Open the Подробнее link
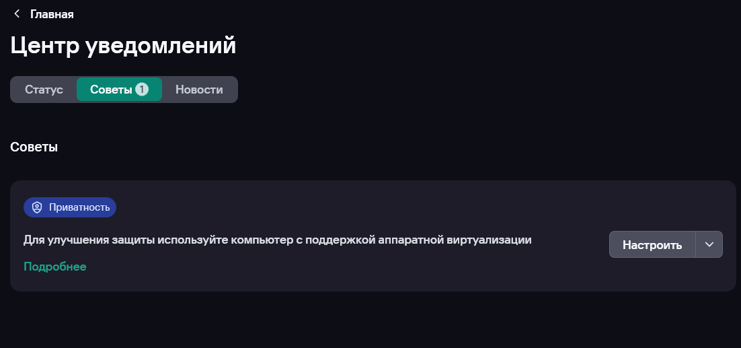741x348 pixels. coord(55,267)
